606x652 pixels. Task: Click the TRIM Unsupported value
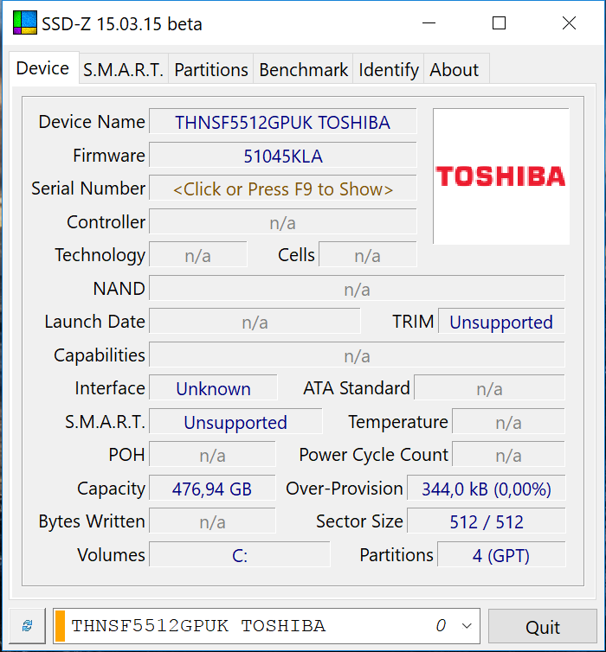pyautogui.click(x=501, y=322)
